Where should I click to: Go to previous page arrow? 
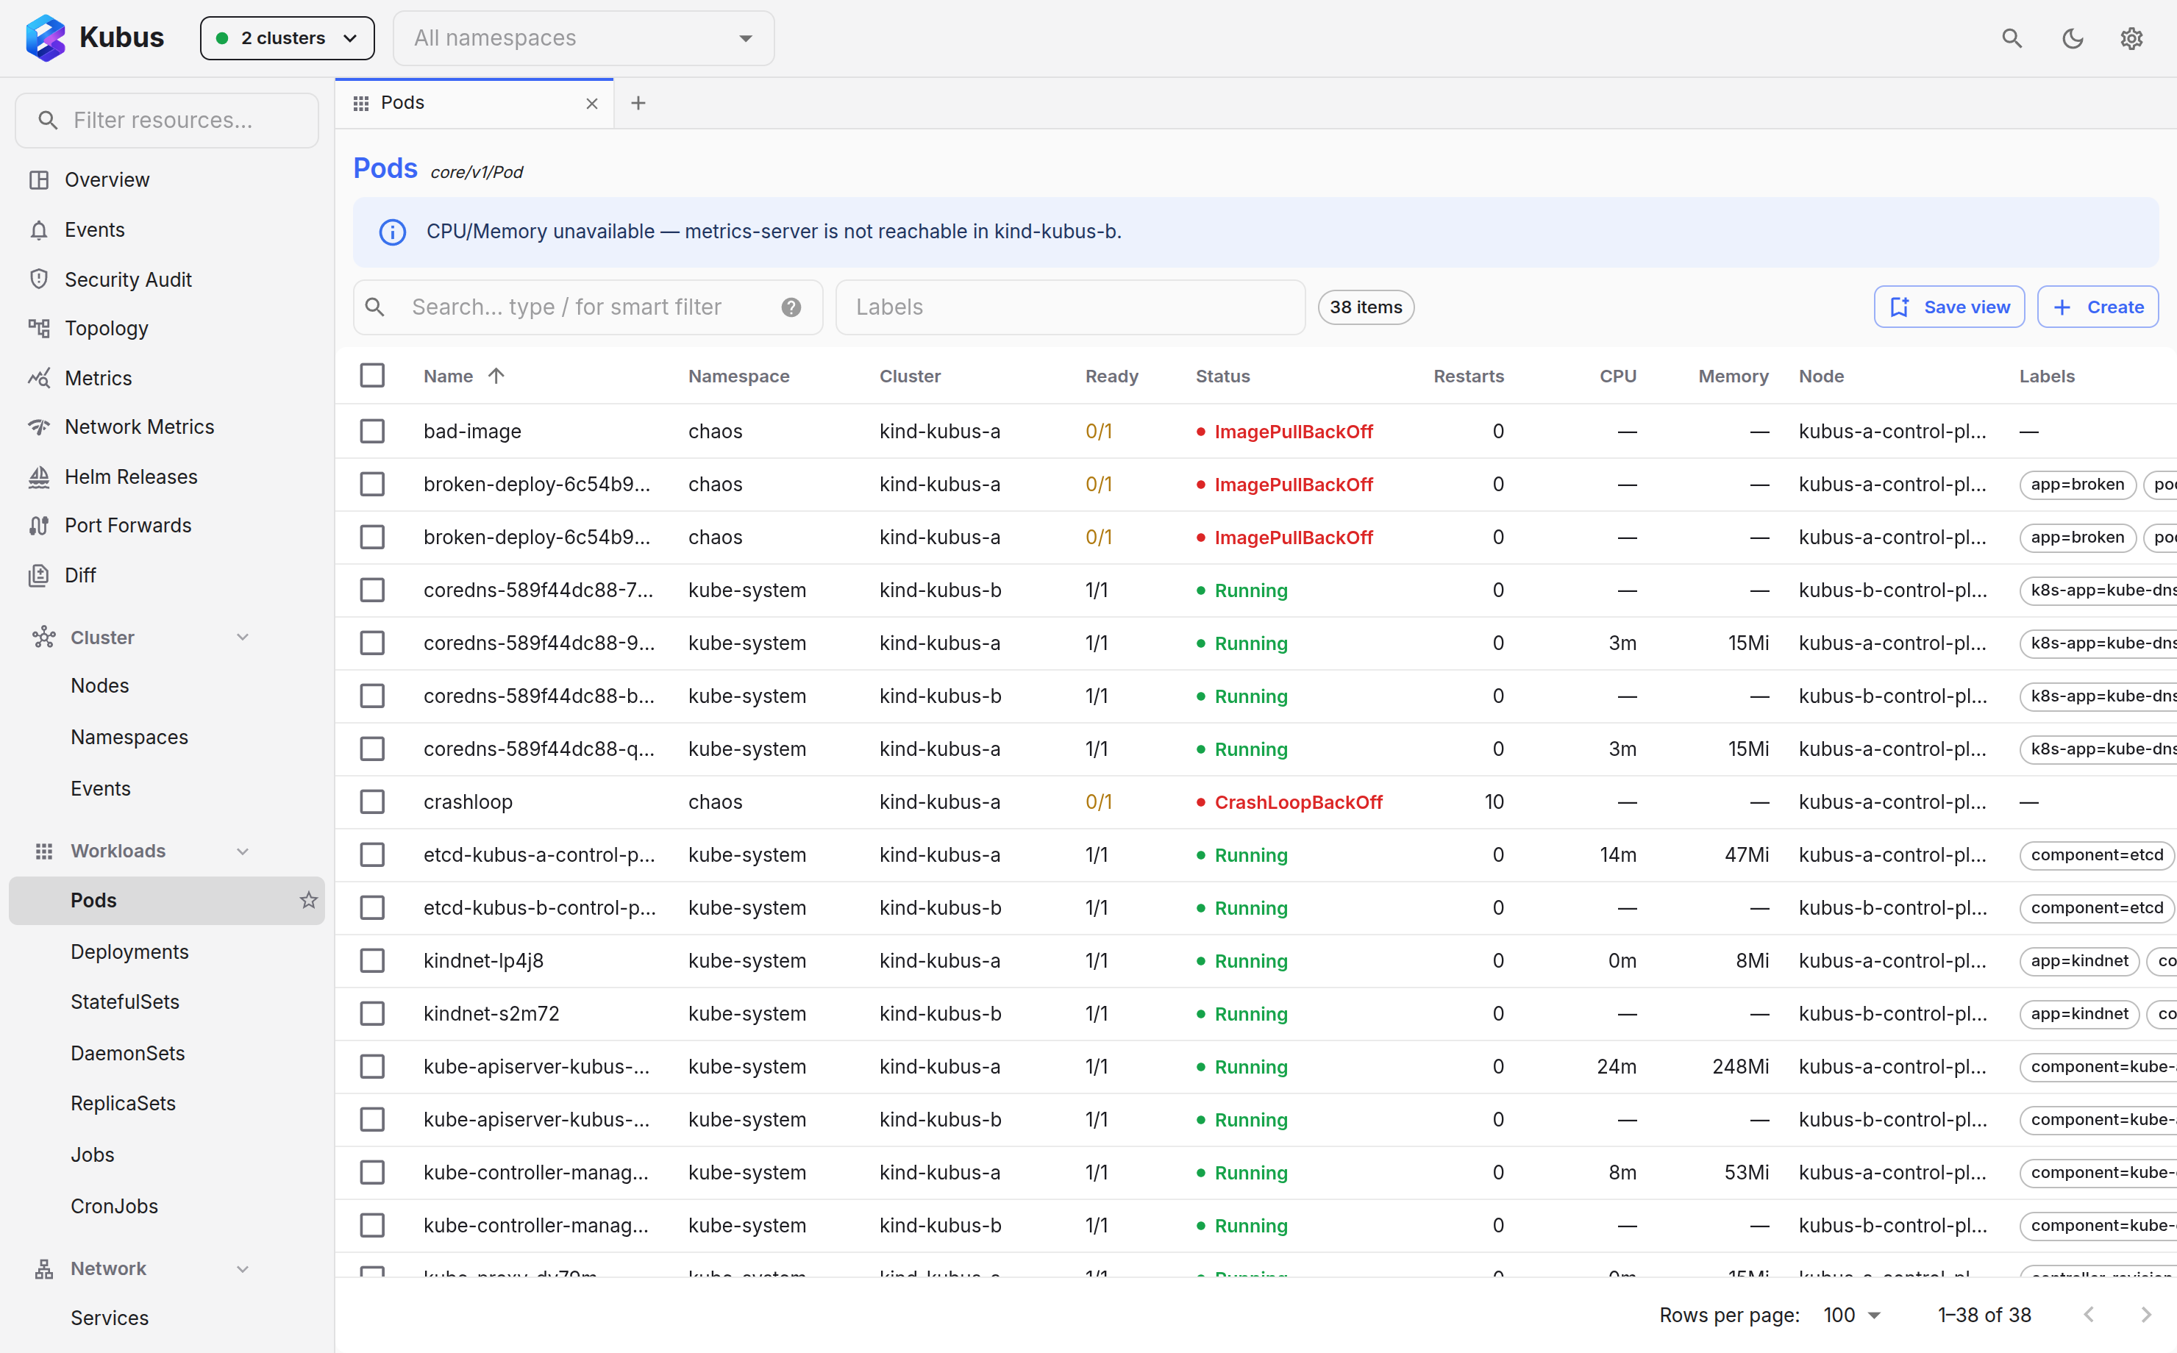(x=2089, y=1315)
